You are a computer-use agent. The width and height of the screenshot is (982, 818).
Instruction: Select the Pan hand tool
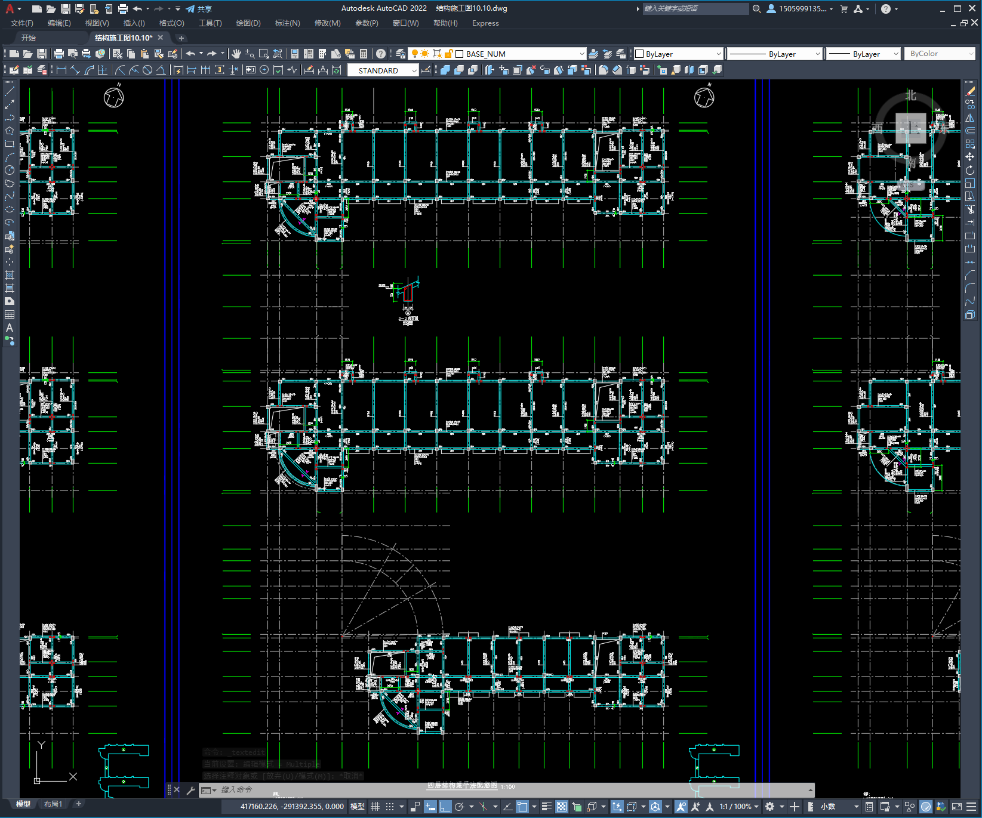236,54
